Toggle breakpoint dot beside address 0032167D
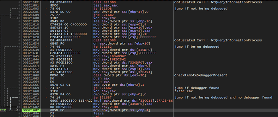Screen dimensions: 278x117 point(20,104)
